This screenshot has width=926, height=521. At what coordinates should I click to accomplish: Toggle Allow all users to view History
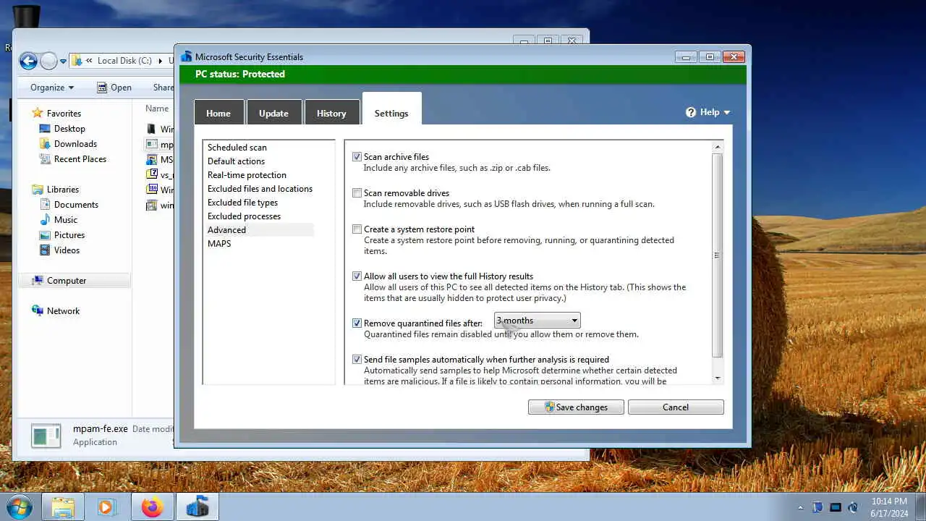tap(357, 276)
